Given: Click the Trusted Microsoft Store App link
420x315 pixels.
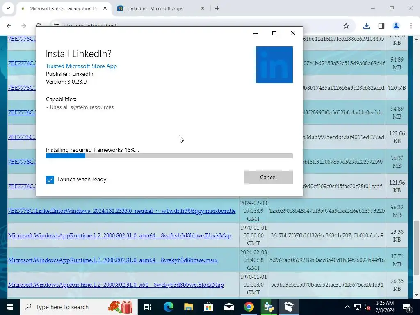Looking at the screenshot, I should coord(82,66).
